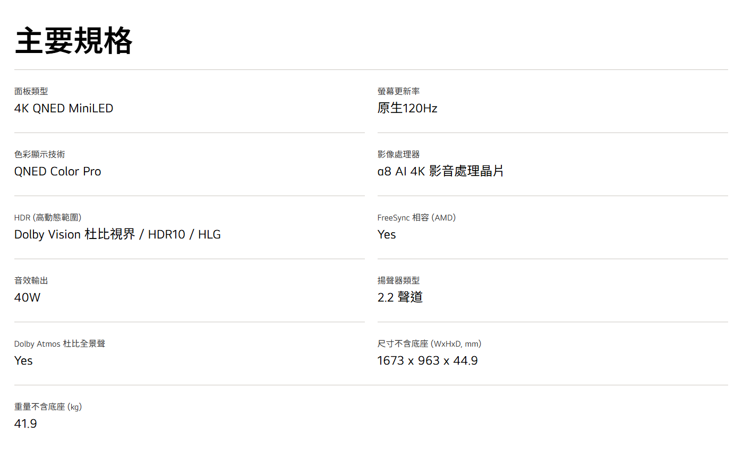Click the 重量不含底座 (kg) label
Viewport: 743px width, 468px height.
pos(48,407)
